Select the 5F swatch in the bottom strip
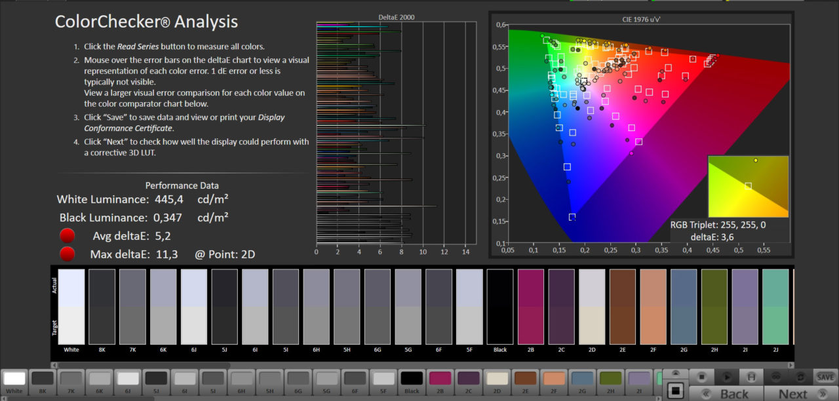Screen dimensions: 839x401 tap(383, 381)
